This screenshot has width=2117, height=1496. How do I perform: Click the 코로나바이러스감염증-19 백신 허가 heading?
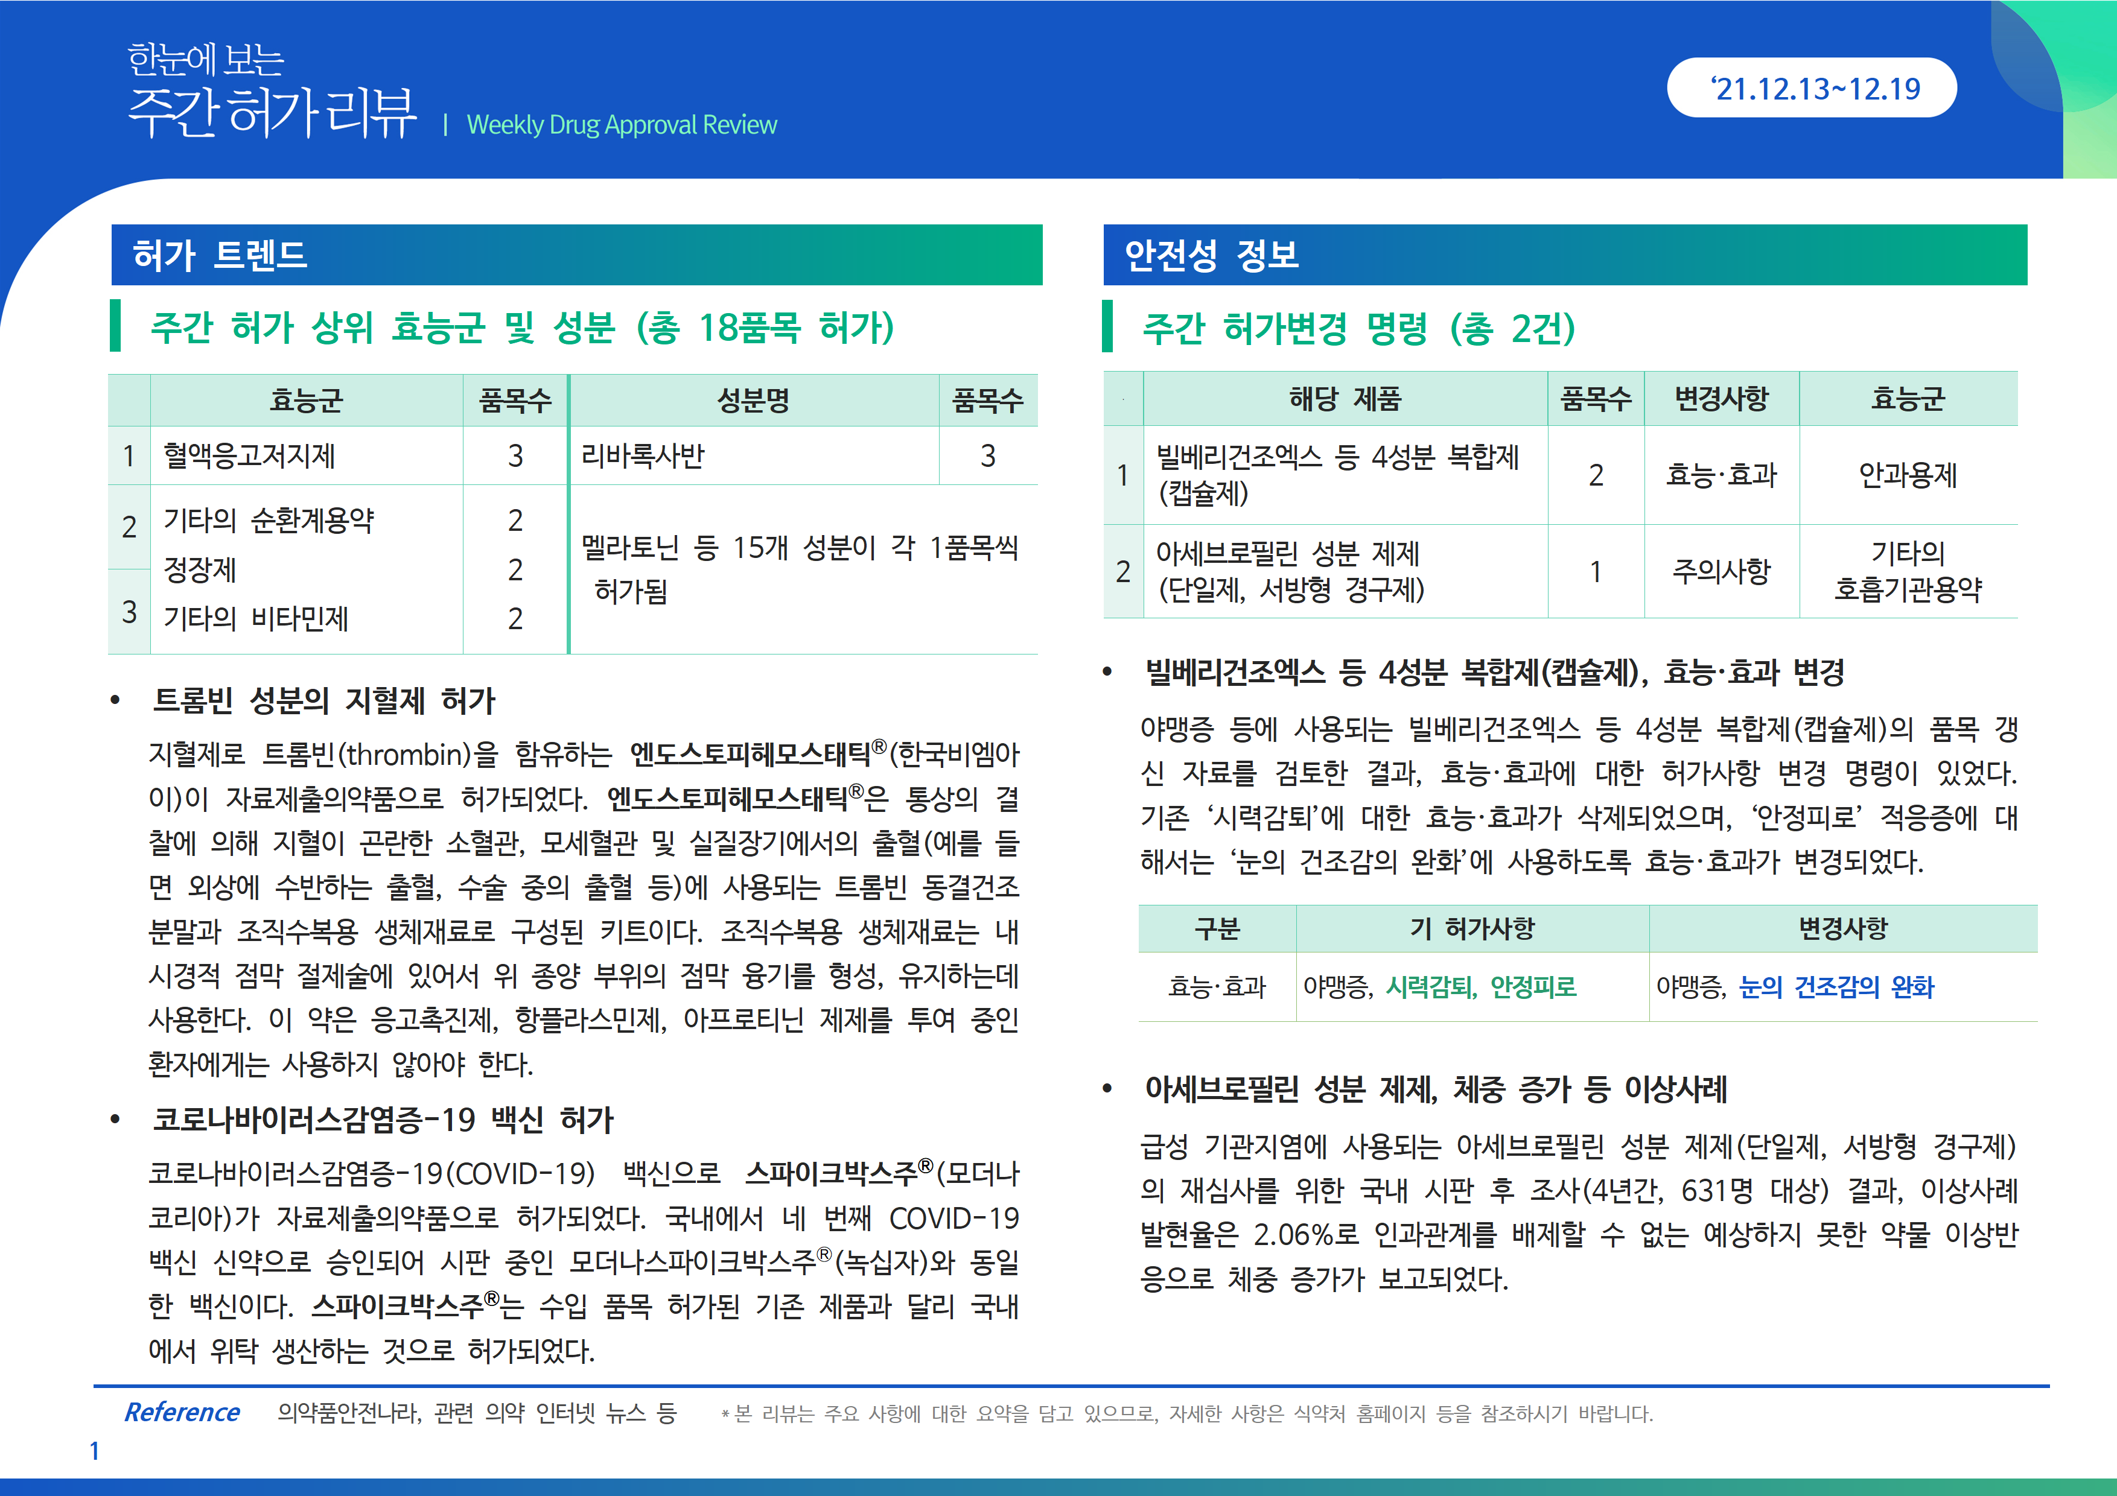(x=383, y=1119)
